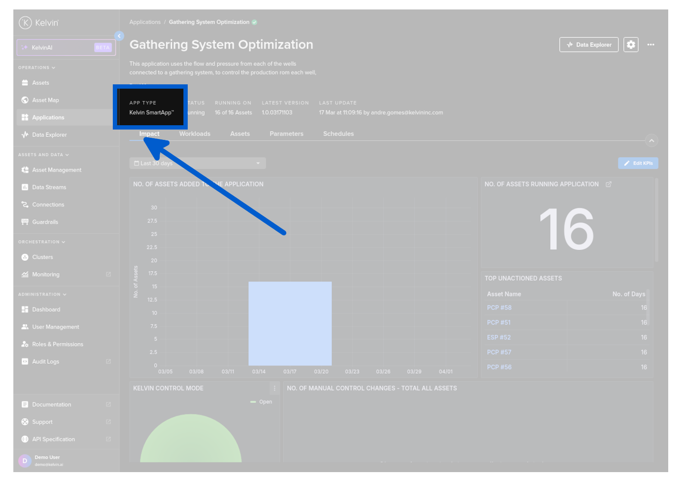This screenshot has width=682, height=482.
Task: Open Guardrails in the sidebar
Action: [x=45, y=222]
